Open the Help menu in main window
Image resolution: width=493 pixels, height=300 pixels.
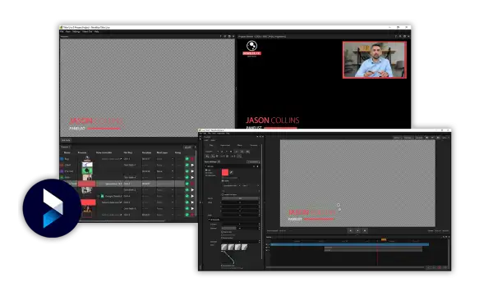click(x=96, y=32)
